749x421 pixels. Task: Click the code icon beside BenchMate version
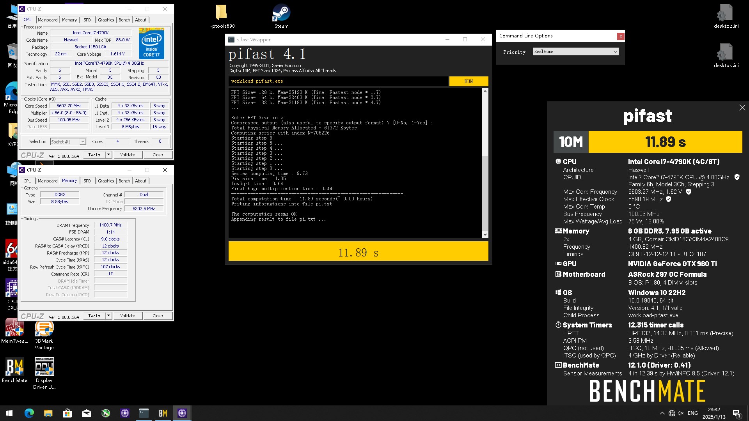(x=558, y=365)
